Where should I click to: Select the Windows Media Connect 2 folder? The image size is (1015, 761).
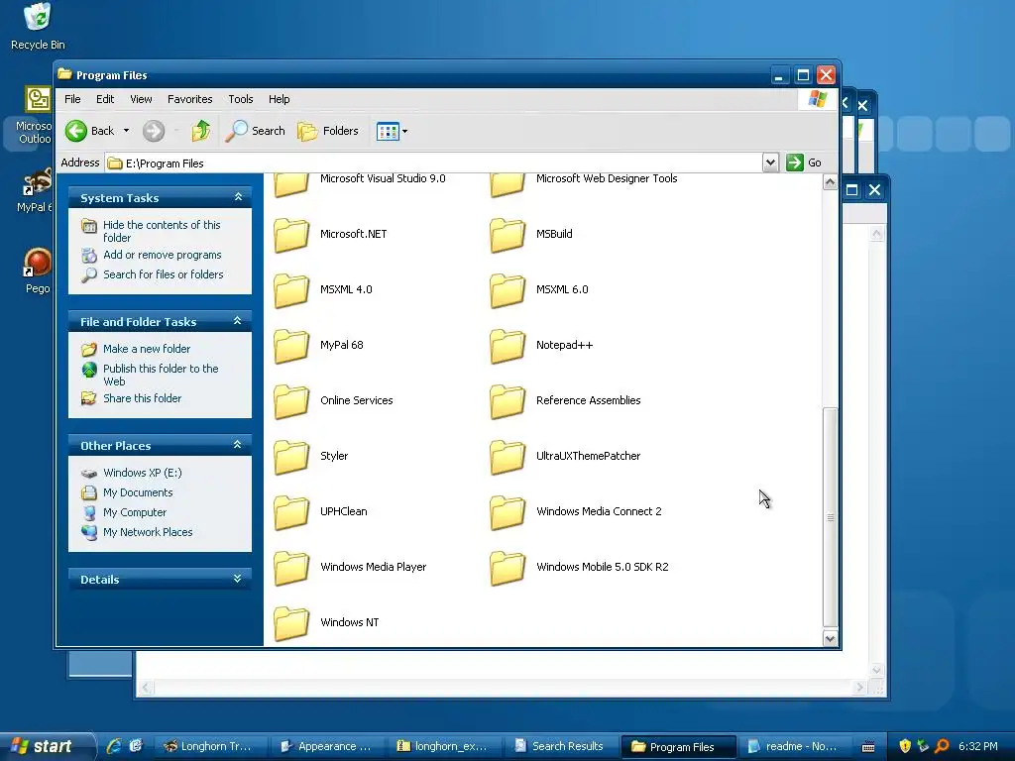point(507,512)
